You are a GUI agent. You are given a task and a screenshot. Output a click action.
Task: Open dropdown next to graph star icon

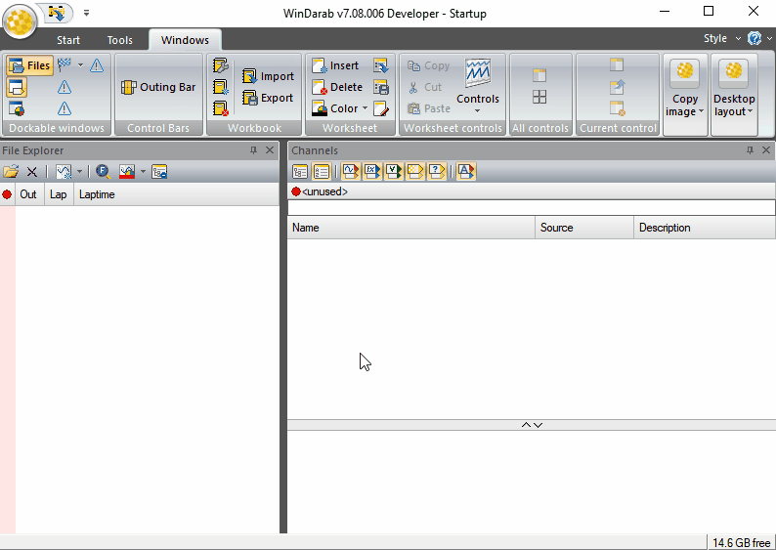point(79,172)
